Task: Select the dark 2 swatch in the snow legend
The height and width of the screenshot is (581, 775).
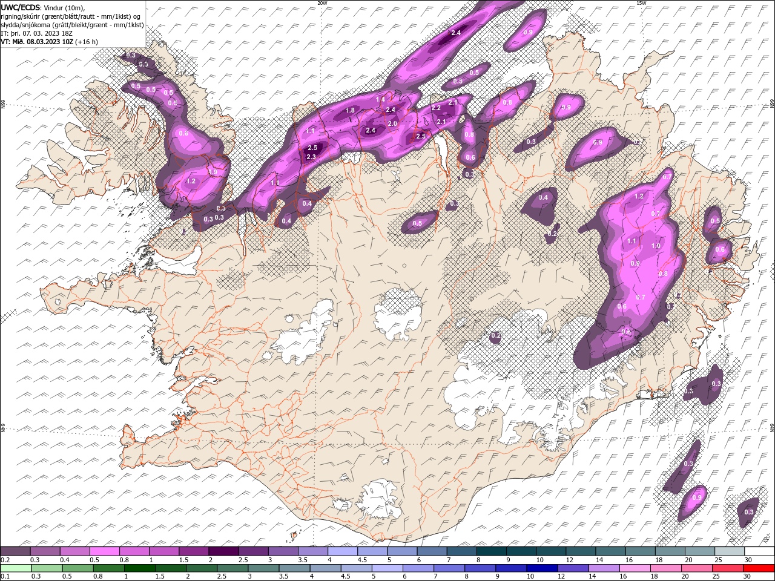Action: tap(223, 551)
